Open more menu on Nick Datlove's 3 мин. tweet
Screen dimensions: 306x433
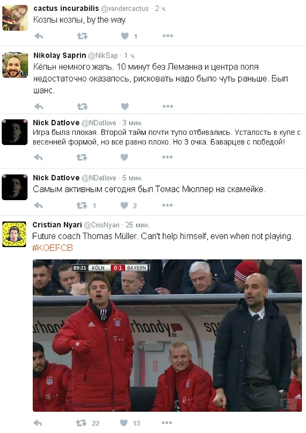click(x=167, y=157)
